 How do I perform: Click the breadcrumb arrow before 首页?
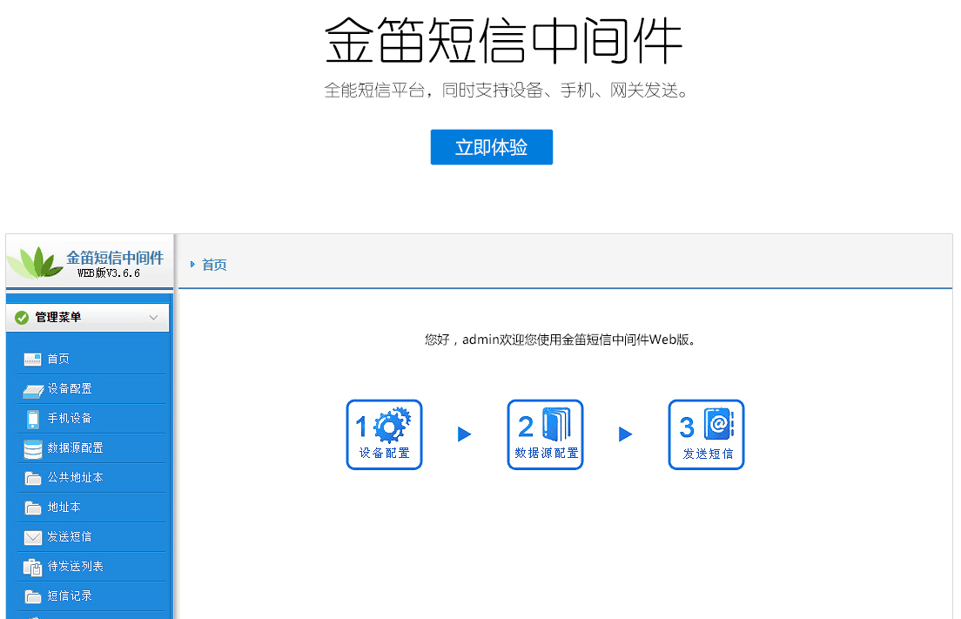(192, 264)
